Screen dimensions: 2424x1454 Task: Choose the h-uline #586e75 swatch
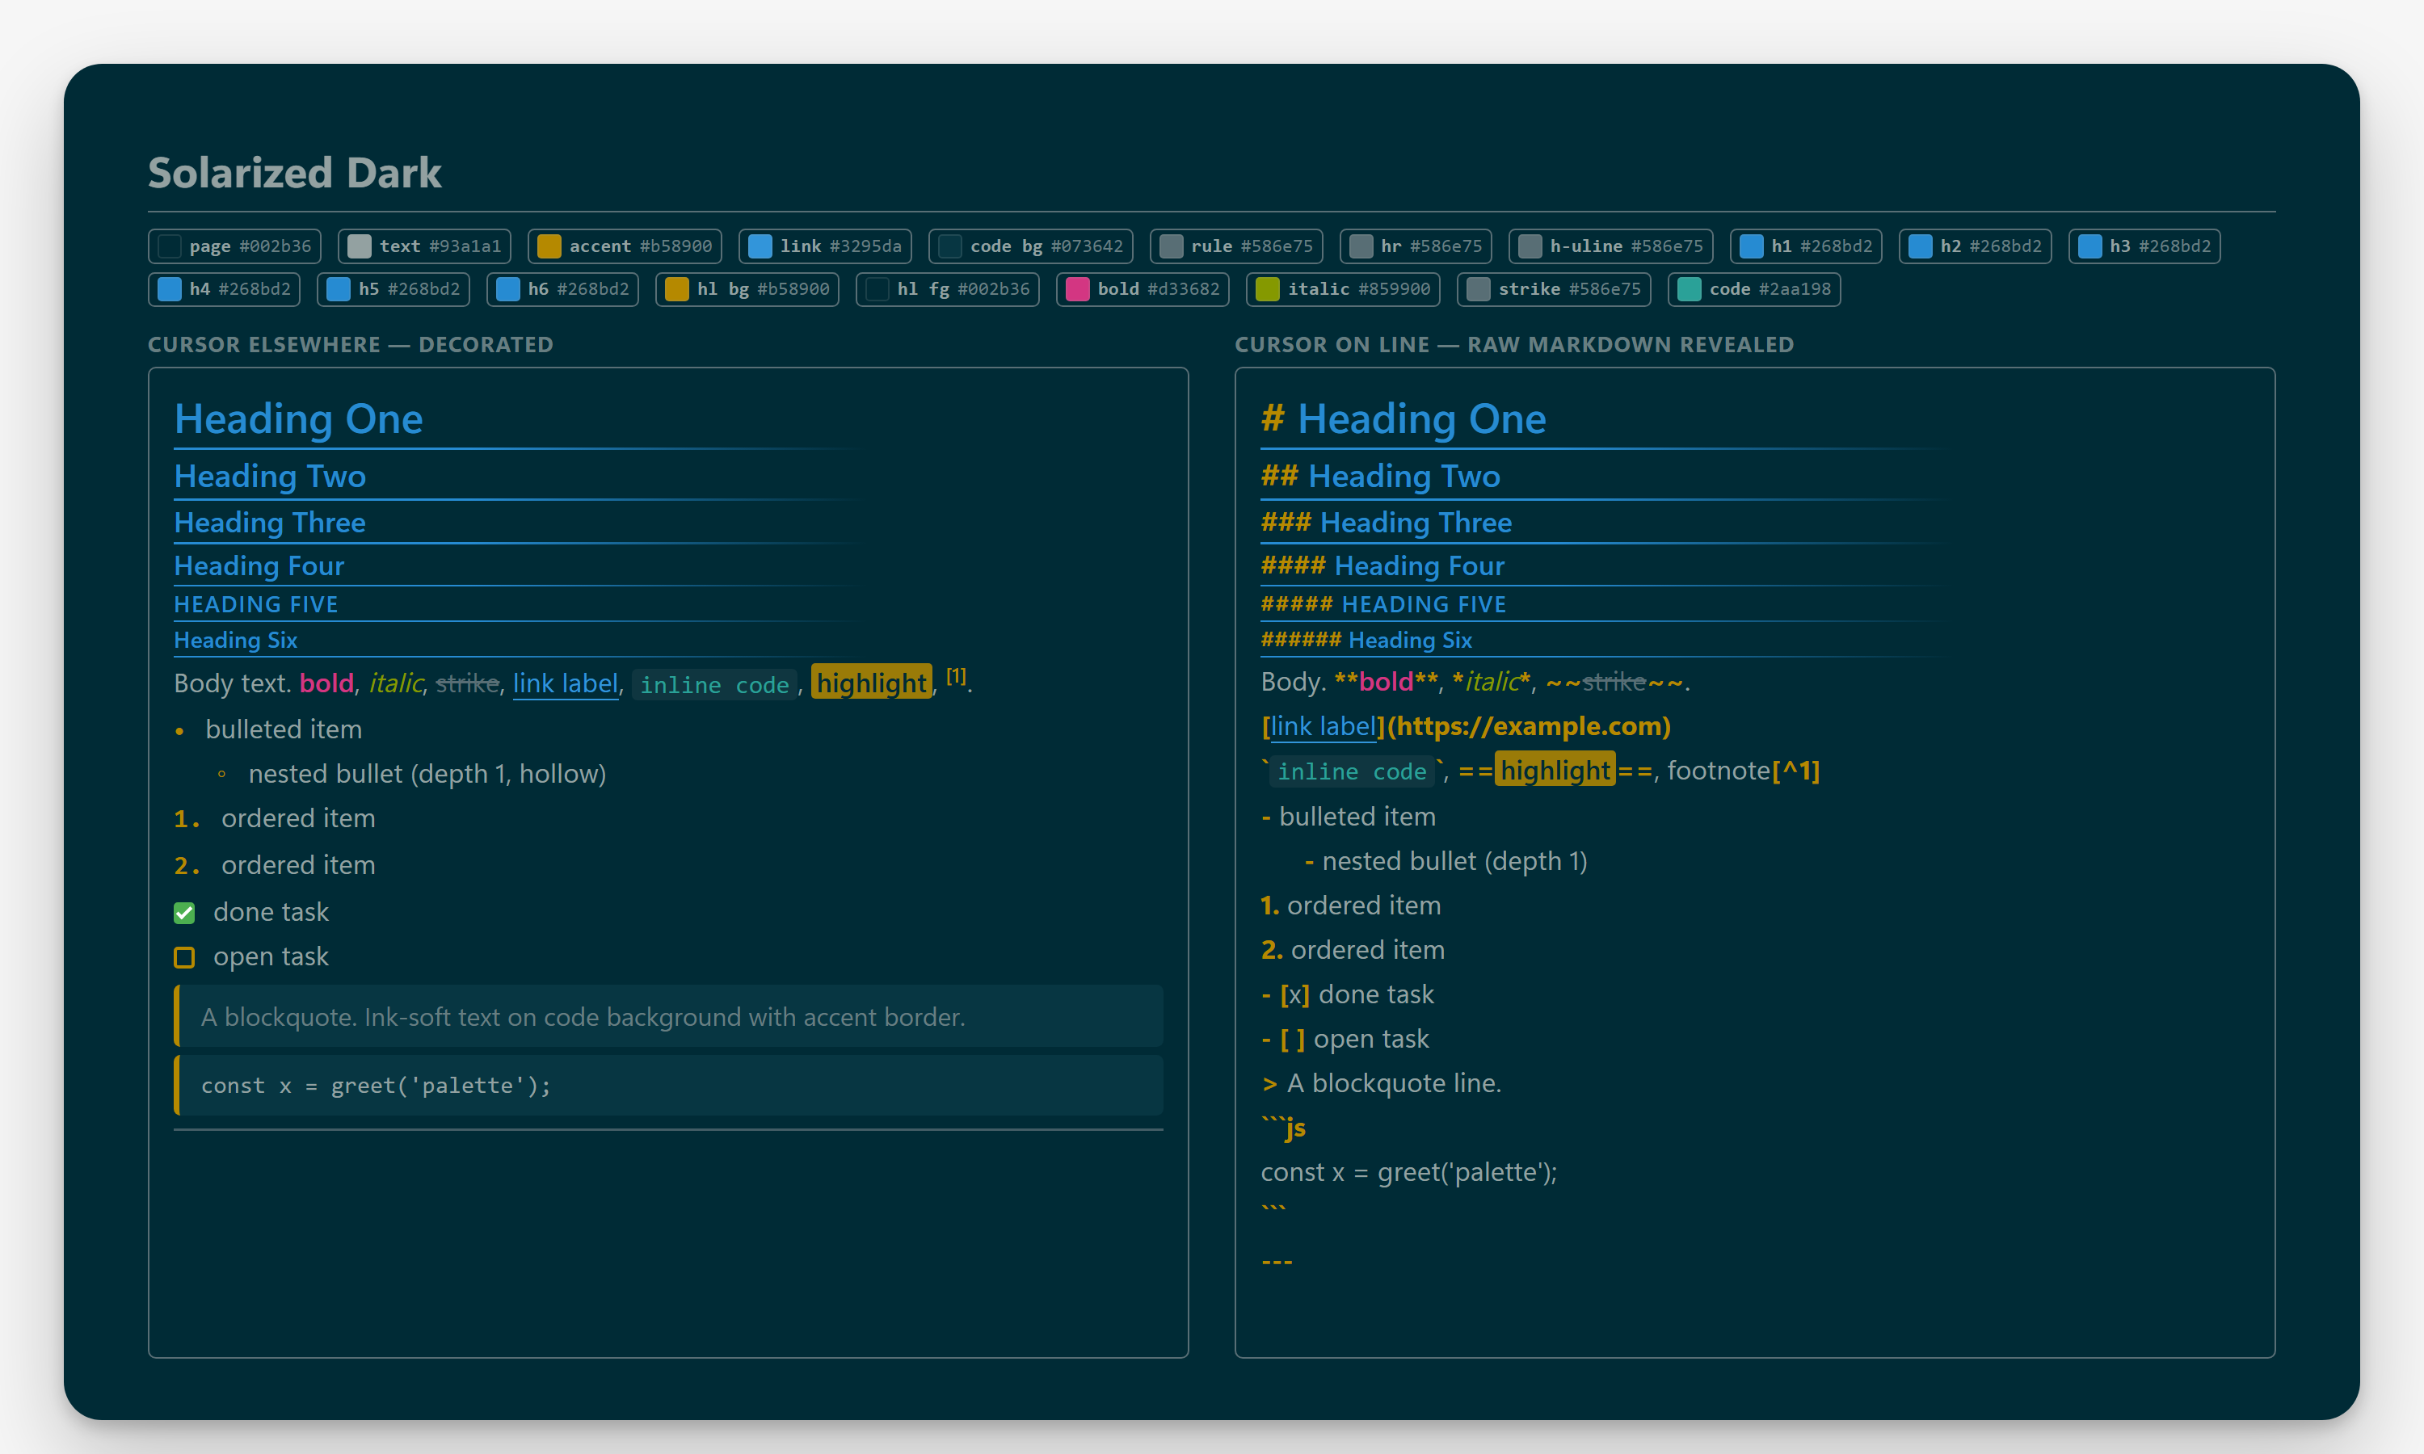click(1611, 246)
